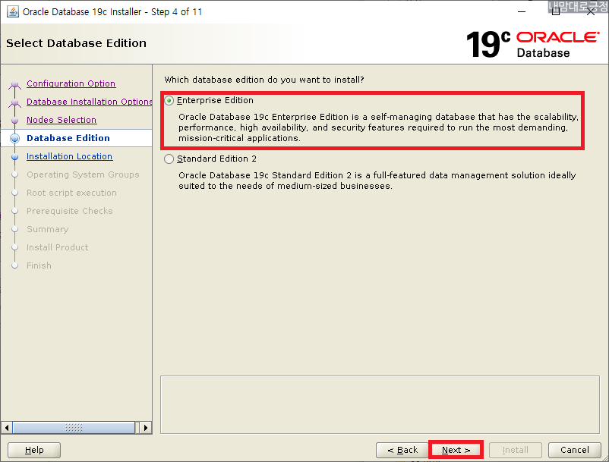Click the Root script execution step text

pyautogui.click(x=71, y=193)
